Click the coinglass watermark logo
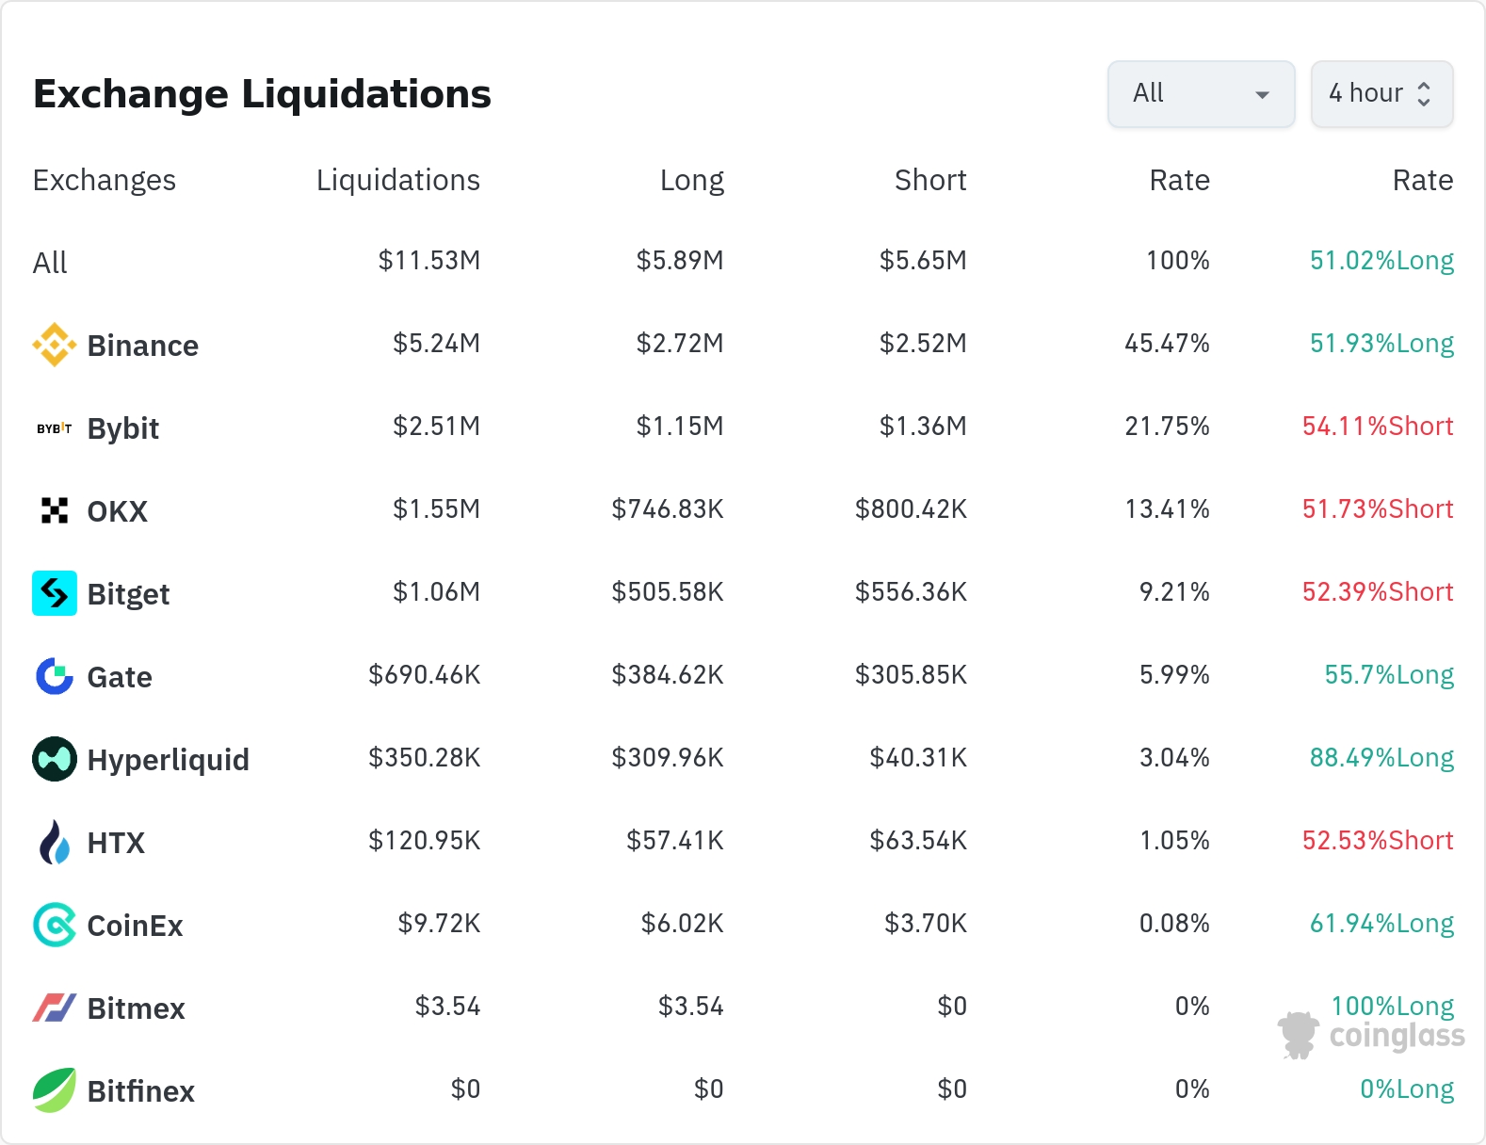Screen dimensions: 1486x1145 (1371, 1036)
